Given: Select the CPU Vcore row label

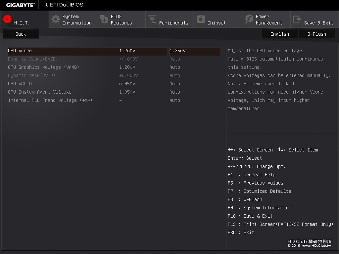Looking at the screenshot, I should (x=20, y=51).
